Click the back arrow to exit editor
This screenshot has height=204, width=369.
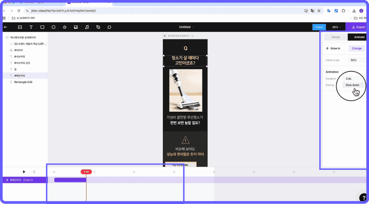click(x=5, y=27)
